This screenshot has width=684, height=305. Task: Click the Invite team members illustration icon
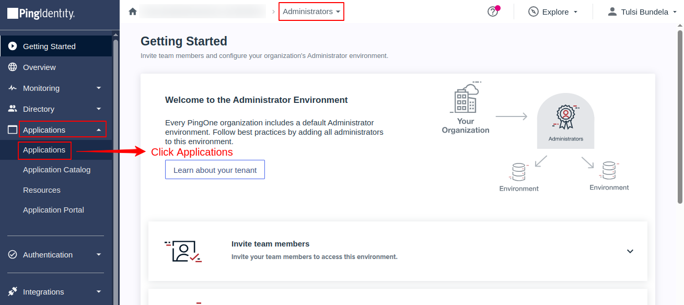point(183,251)
